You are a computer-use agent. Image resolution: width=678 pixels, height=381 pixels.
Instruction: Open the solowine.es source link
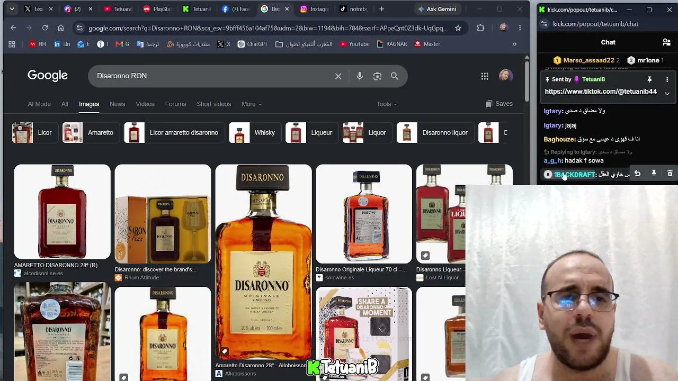pos(339,278)
